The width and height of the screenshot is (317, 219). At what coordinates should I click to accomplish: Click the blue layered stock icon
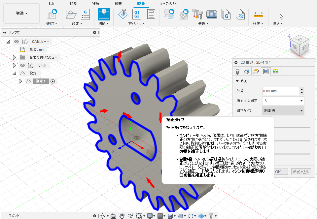[201, 216]
